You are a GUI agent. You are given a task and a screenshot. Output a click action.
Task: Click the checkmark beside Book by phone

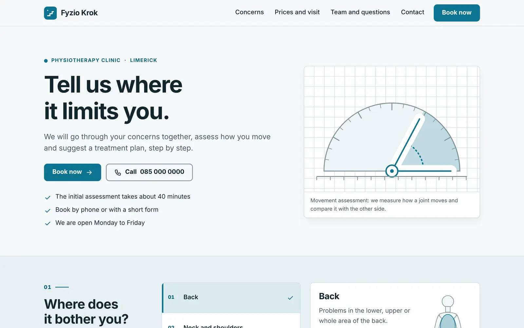48,211
